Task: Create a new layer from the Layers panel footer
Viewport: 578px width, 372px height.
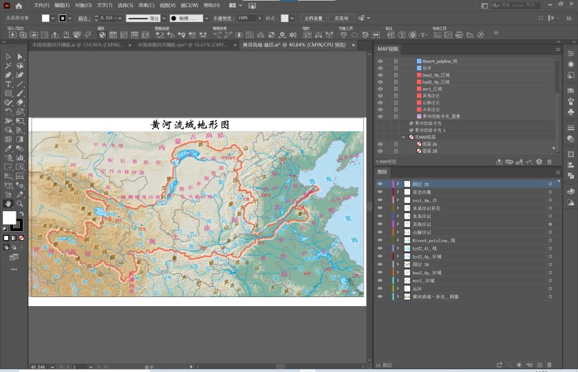Action: click(x=539, y=364)
